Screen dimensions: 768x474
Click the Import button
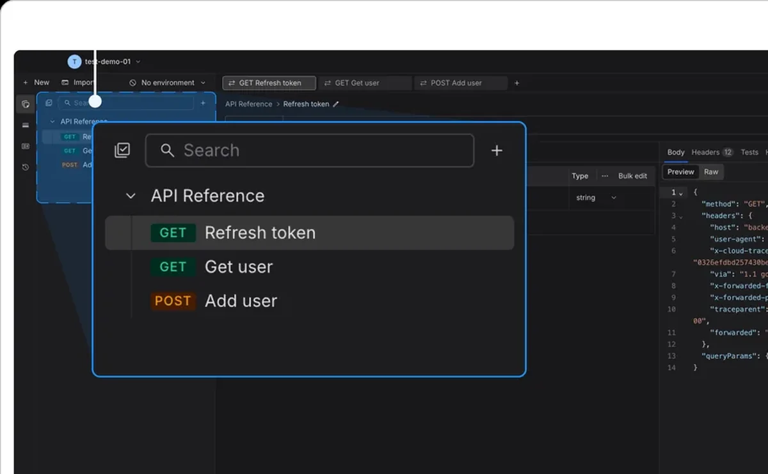(77, 83)
